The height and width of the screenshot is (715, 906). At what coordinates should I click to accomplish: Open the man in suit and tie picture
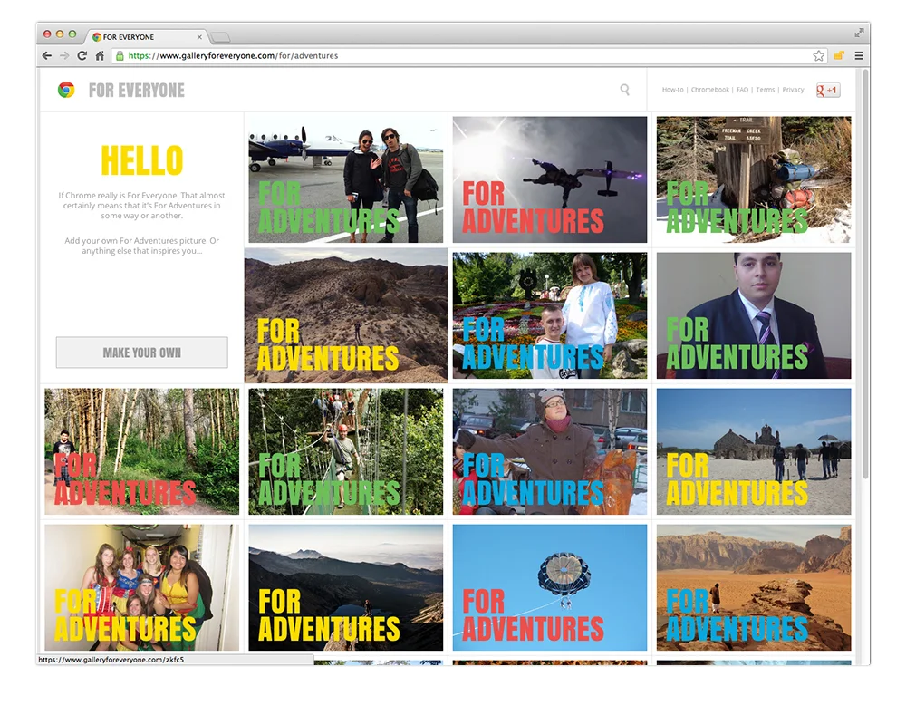754,315
